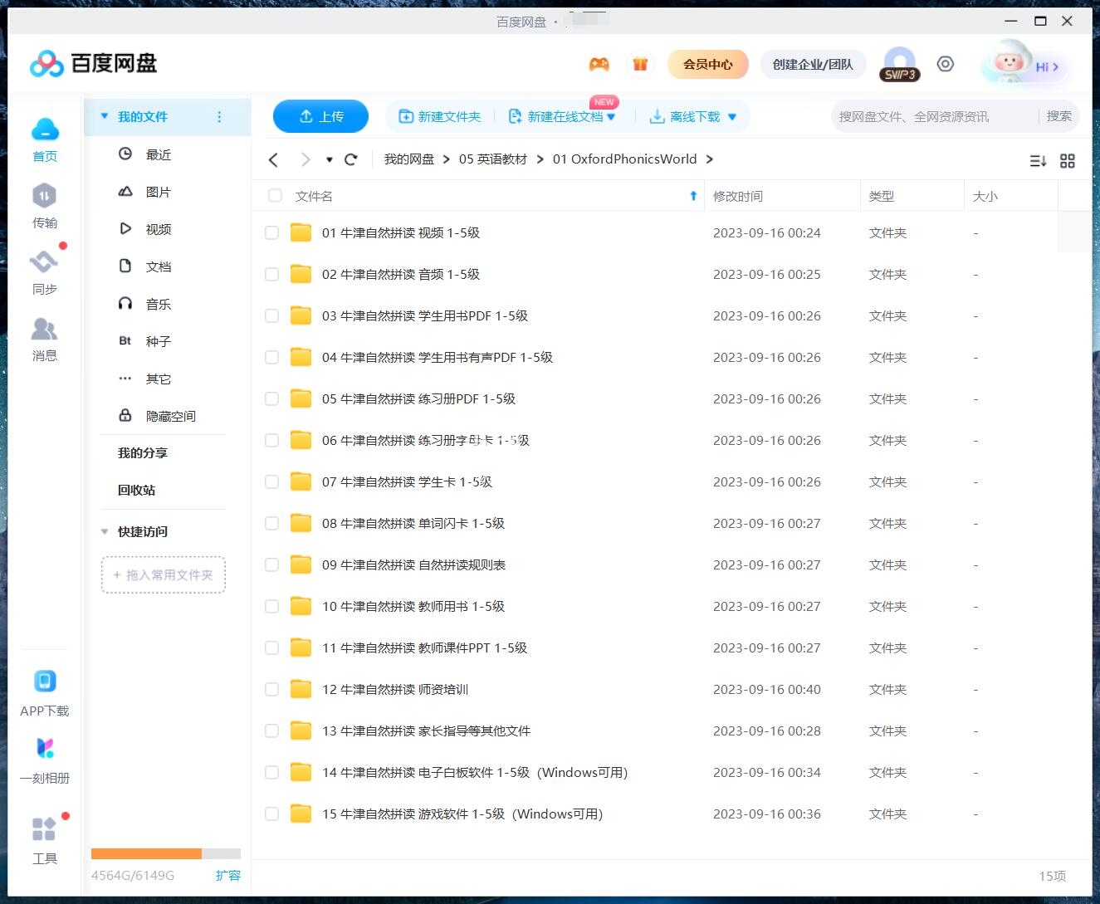
Task: Open the gift rewards icon
Action: (640, 64)
